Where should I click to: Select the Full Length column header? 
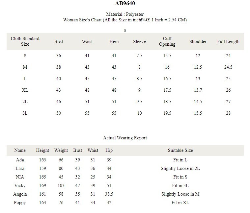tap(228, 41)
